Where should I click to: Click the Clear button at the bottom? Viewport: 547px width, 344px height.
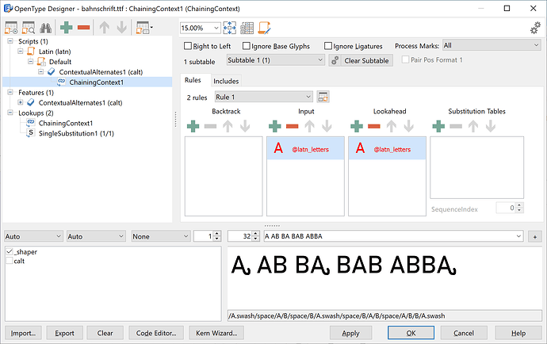[x=105, y=333]
